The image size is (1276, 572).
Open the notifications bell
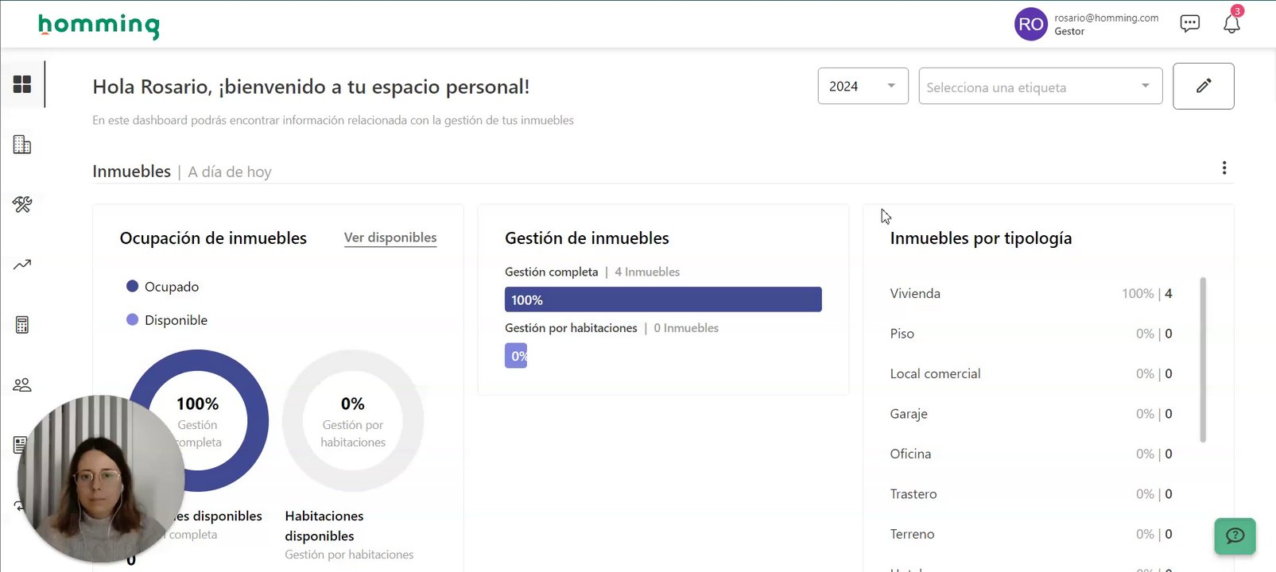1231,24
